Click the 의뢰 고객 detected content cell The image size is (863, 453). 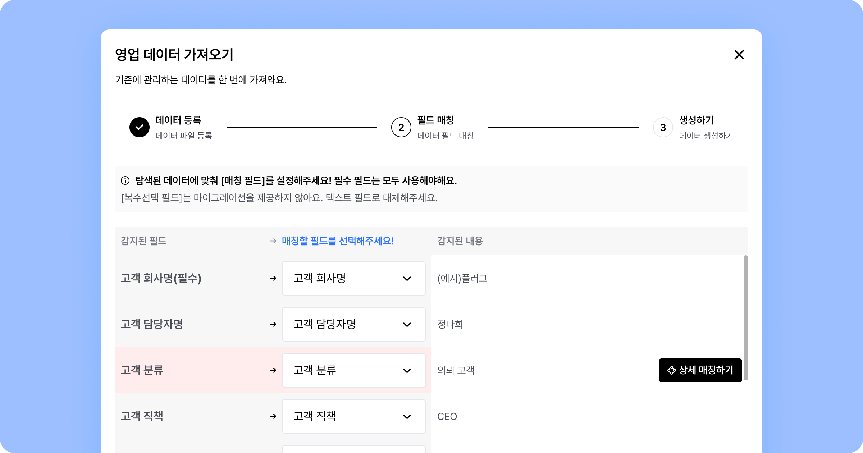pos(456,370)
